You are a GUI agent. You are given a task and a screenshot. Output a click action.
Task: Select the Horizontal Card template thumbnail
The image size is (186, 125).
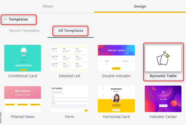pos(116,99)
